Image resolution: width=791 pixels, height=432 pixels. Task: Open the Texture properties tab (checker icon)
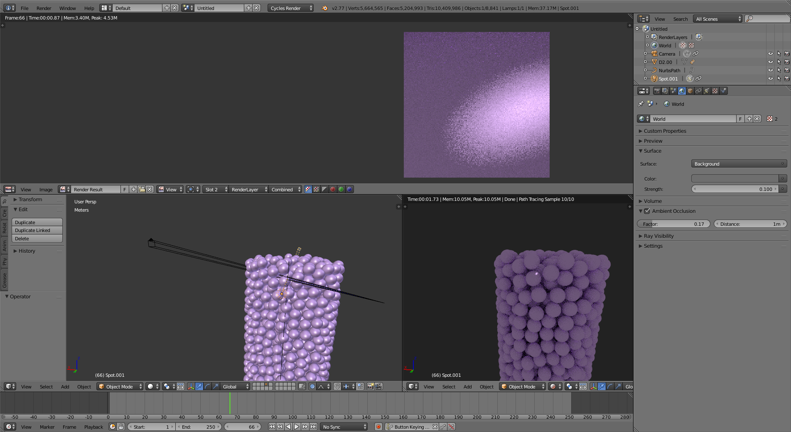click(715, 91)
